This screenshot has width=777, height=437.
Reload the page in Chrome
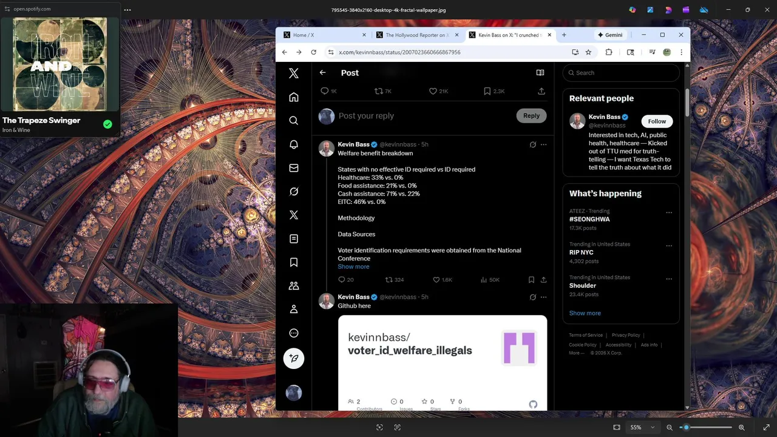[x=313, y=52]
